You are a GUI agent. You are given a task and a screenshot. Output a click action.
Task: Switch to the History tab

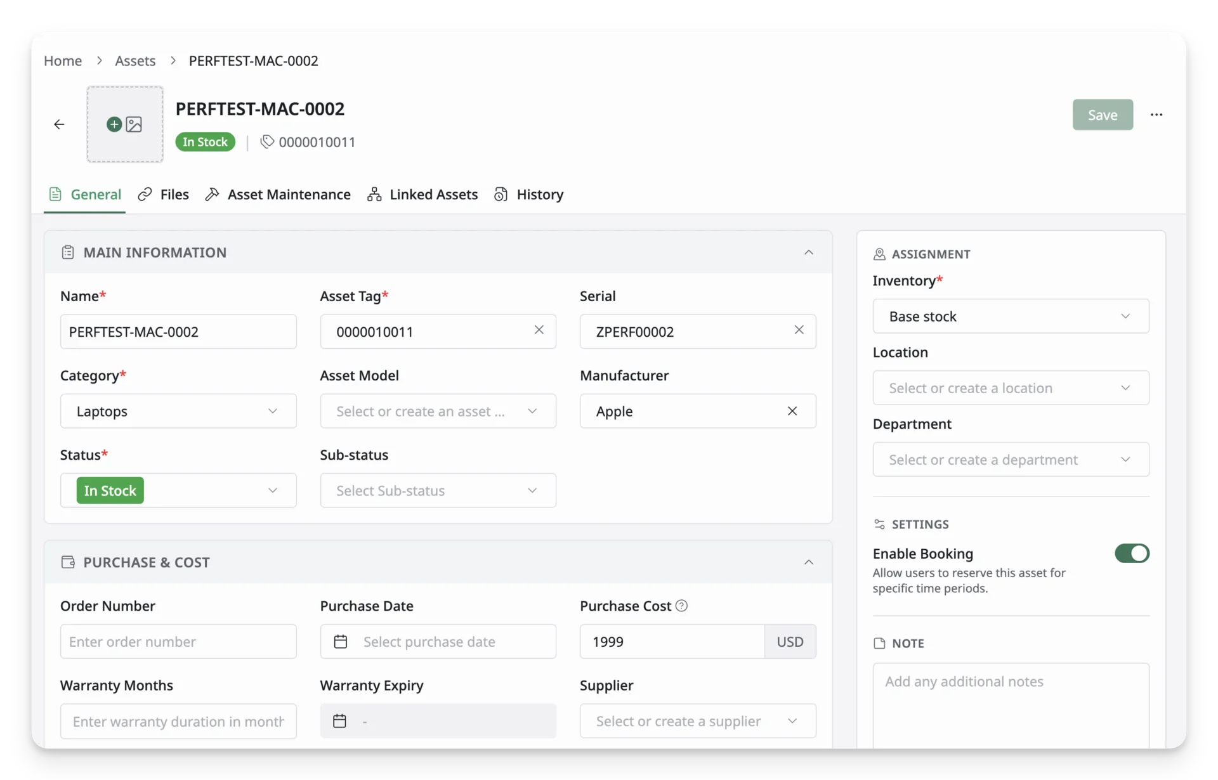point(529,194)
